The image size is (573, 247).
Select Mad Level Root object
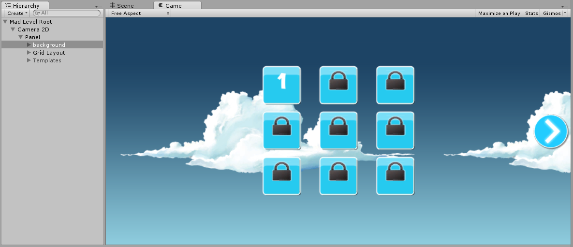point(30,22)
